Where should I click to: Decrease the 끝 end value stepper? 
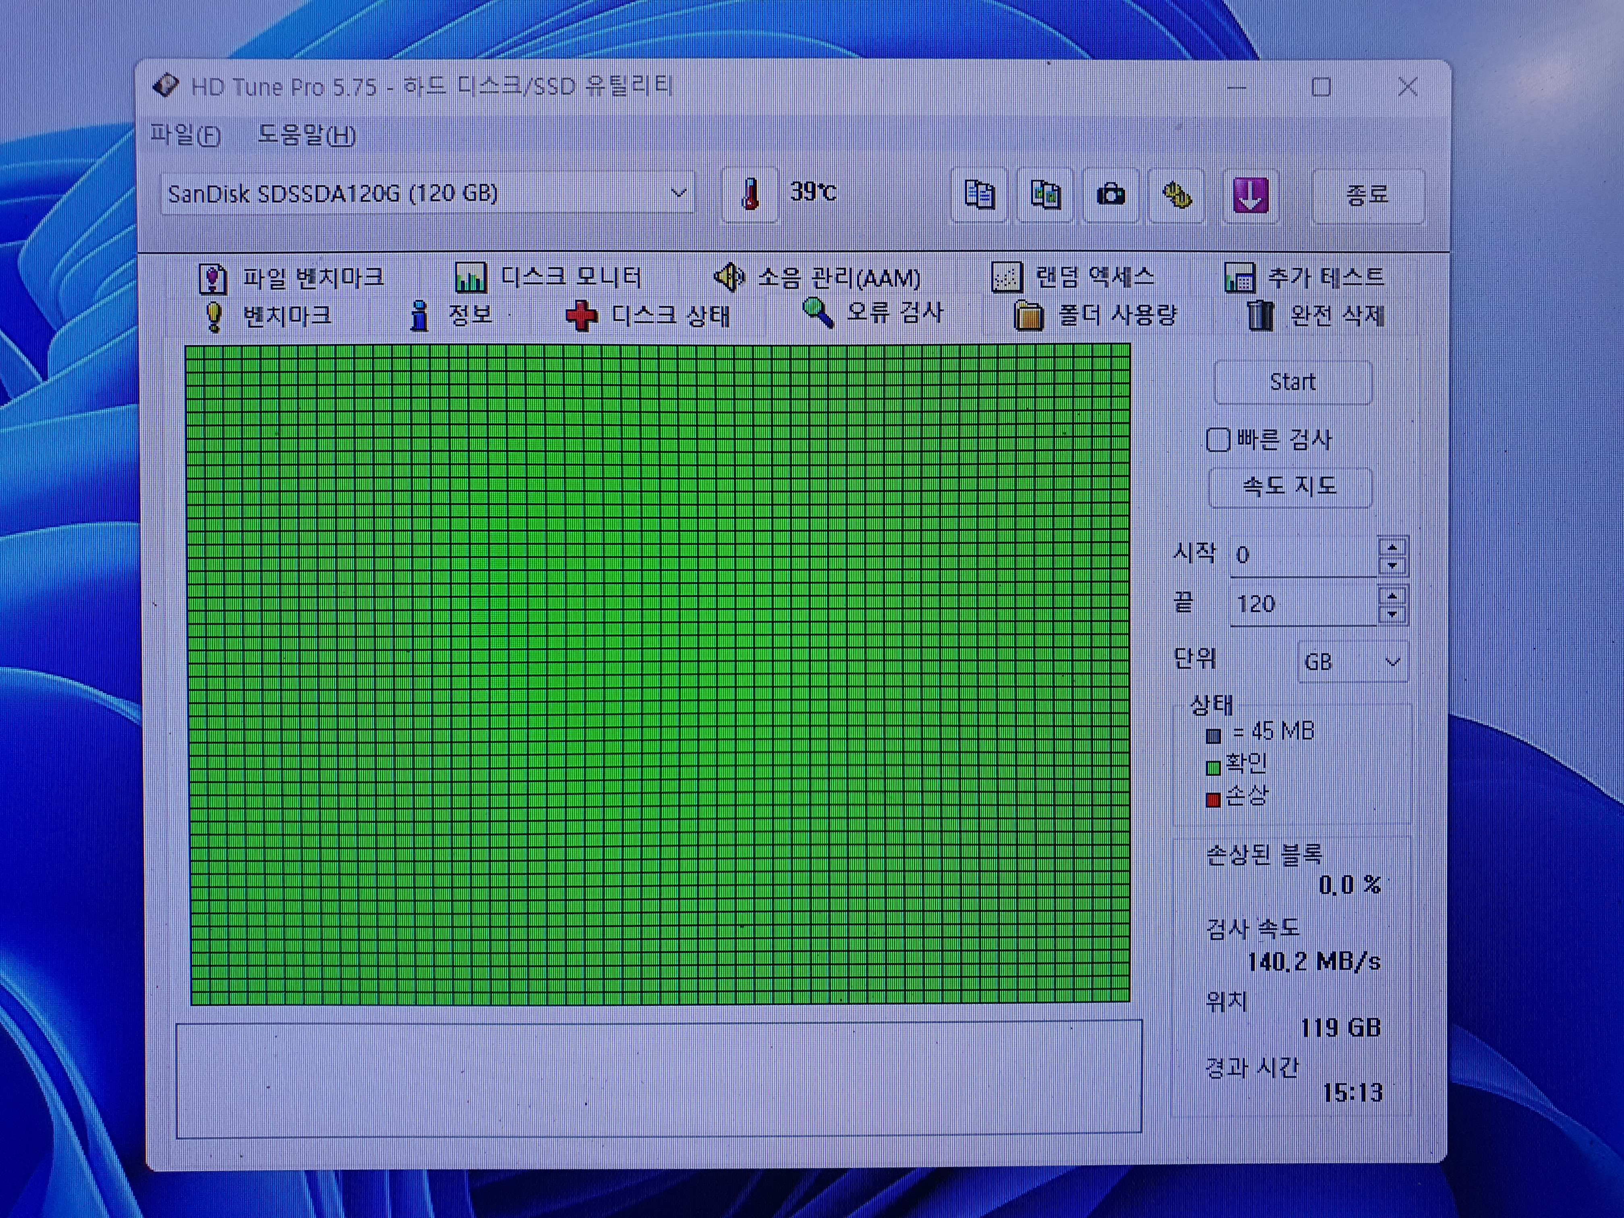click(x=1392, y=615)
